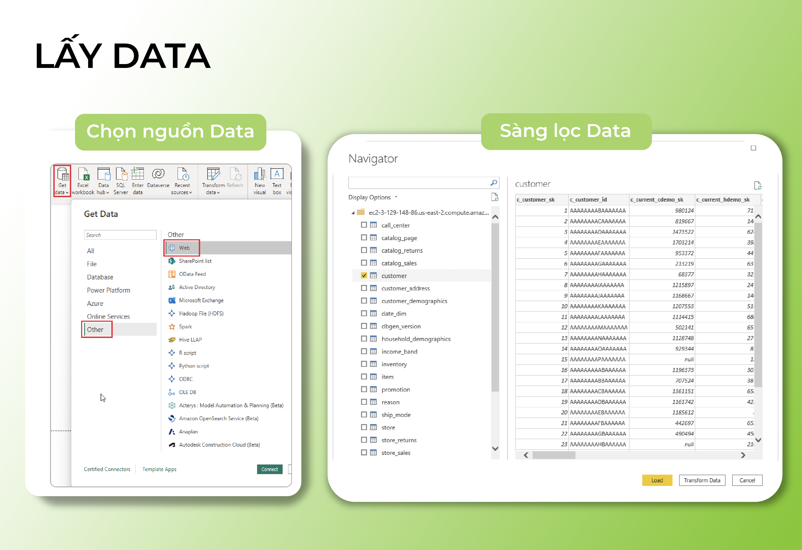Open the Template Apps link

coord(159,469)
